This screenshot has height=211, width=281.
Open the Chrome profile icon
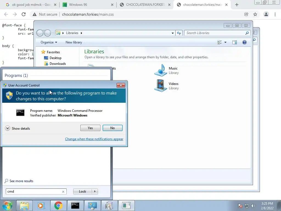pos(266,14)
